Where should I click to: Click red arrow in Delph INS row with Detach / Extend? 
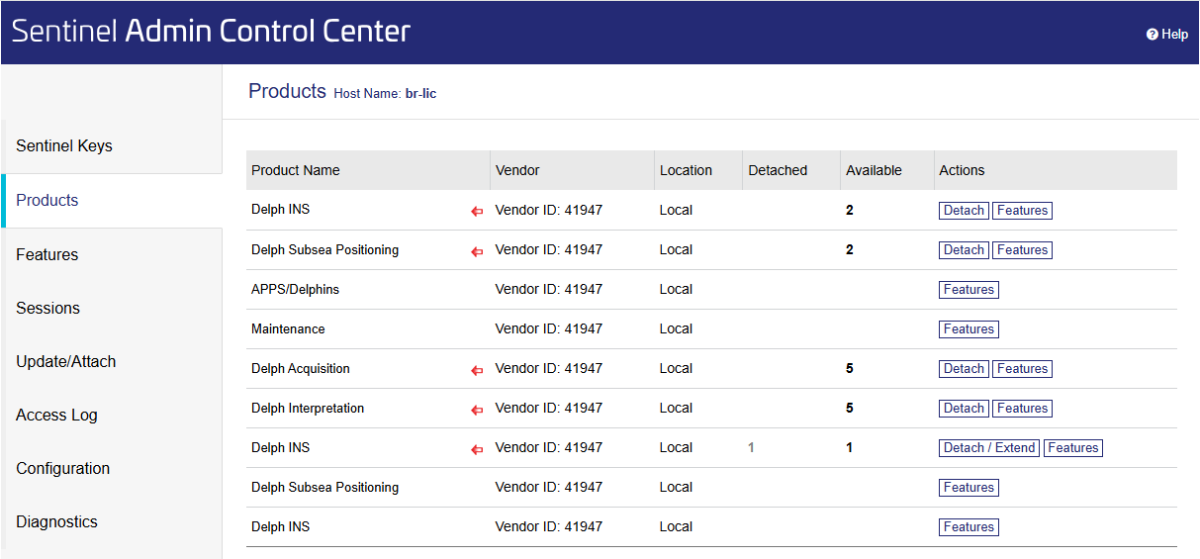tap(477, 449)
